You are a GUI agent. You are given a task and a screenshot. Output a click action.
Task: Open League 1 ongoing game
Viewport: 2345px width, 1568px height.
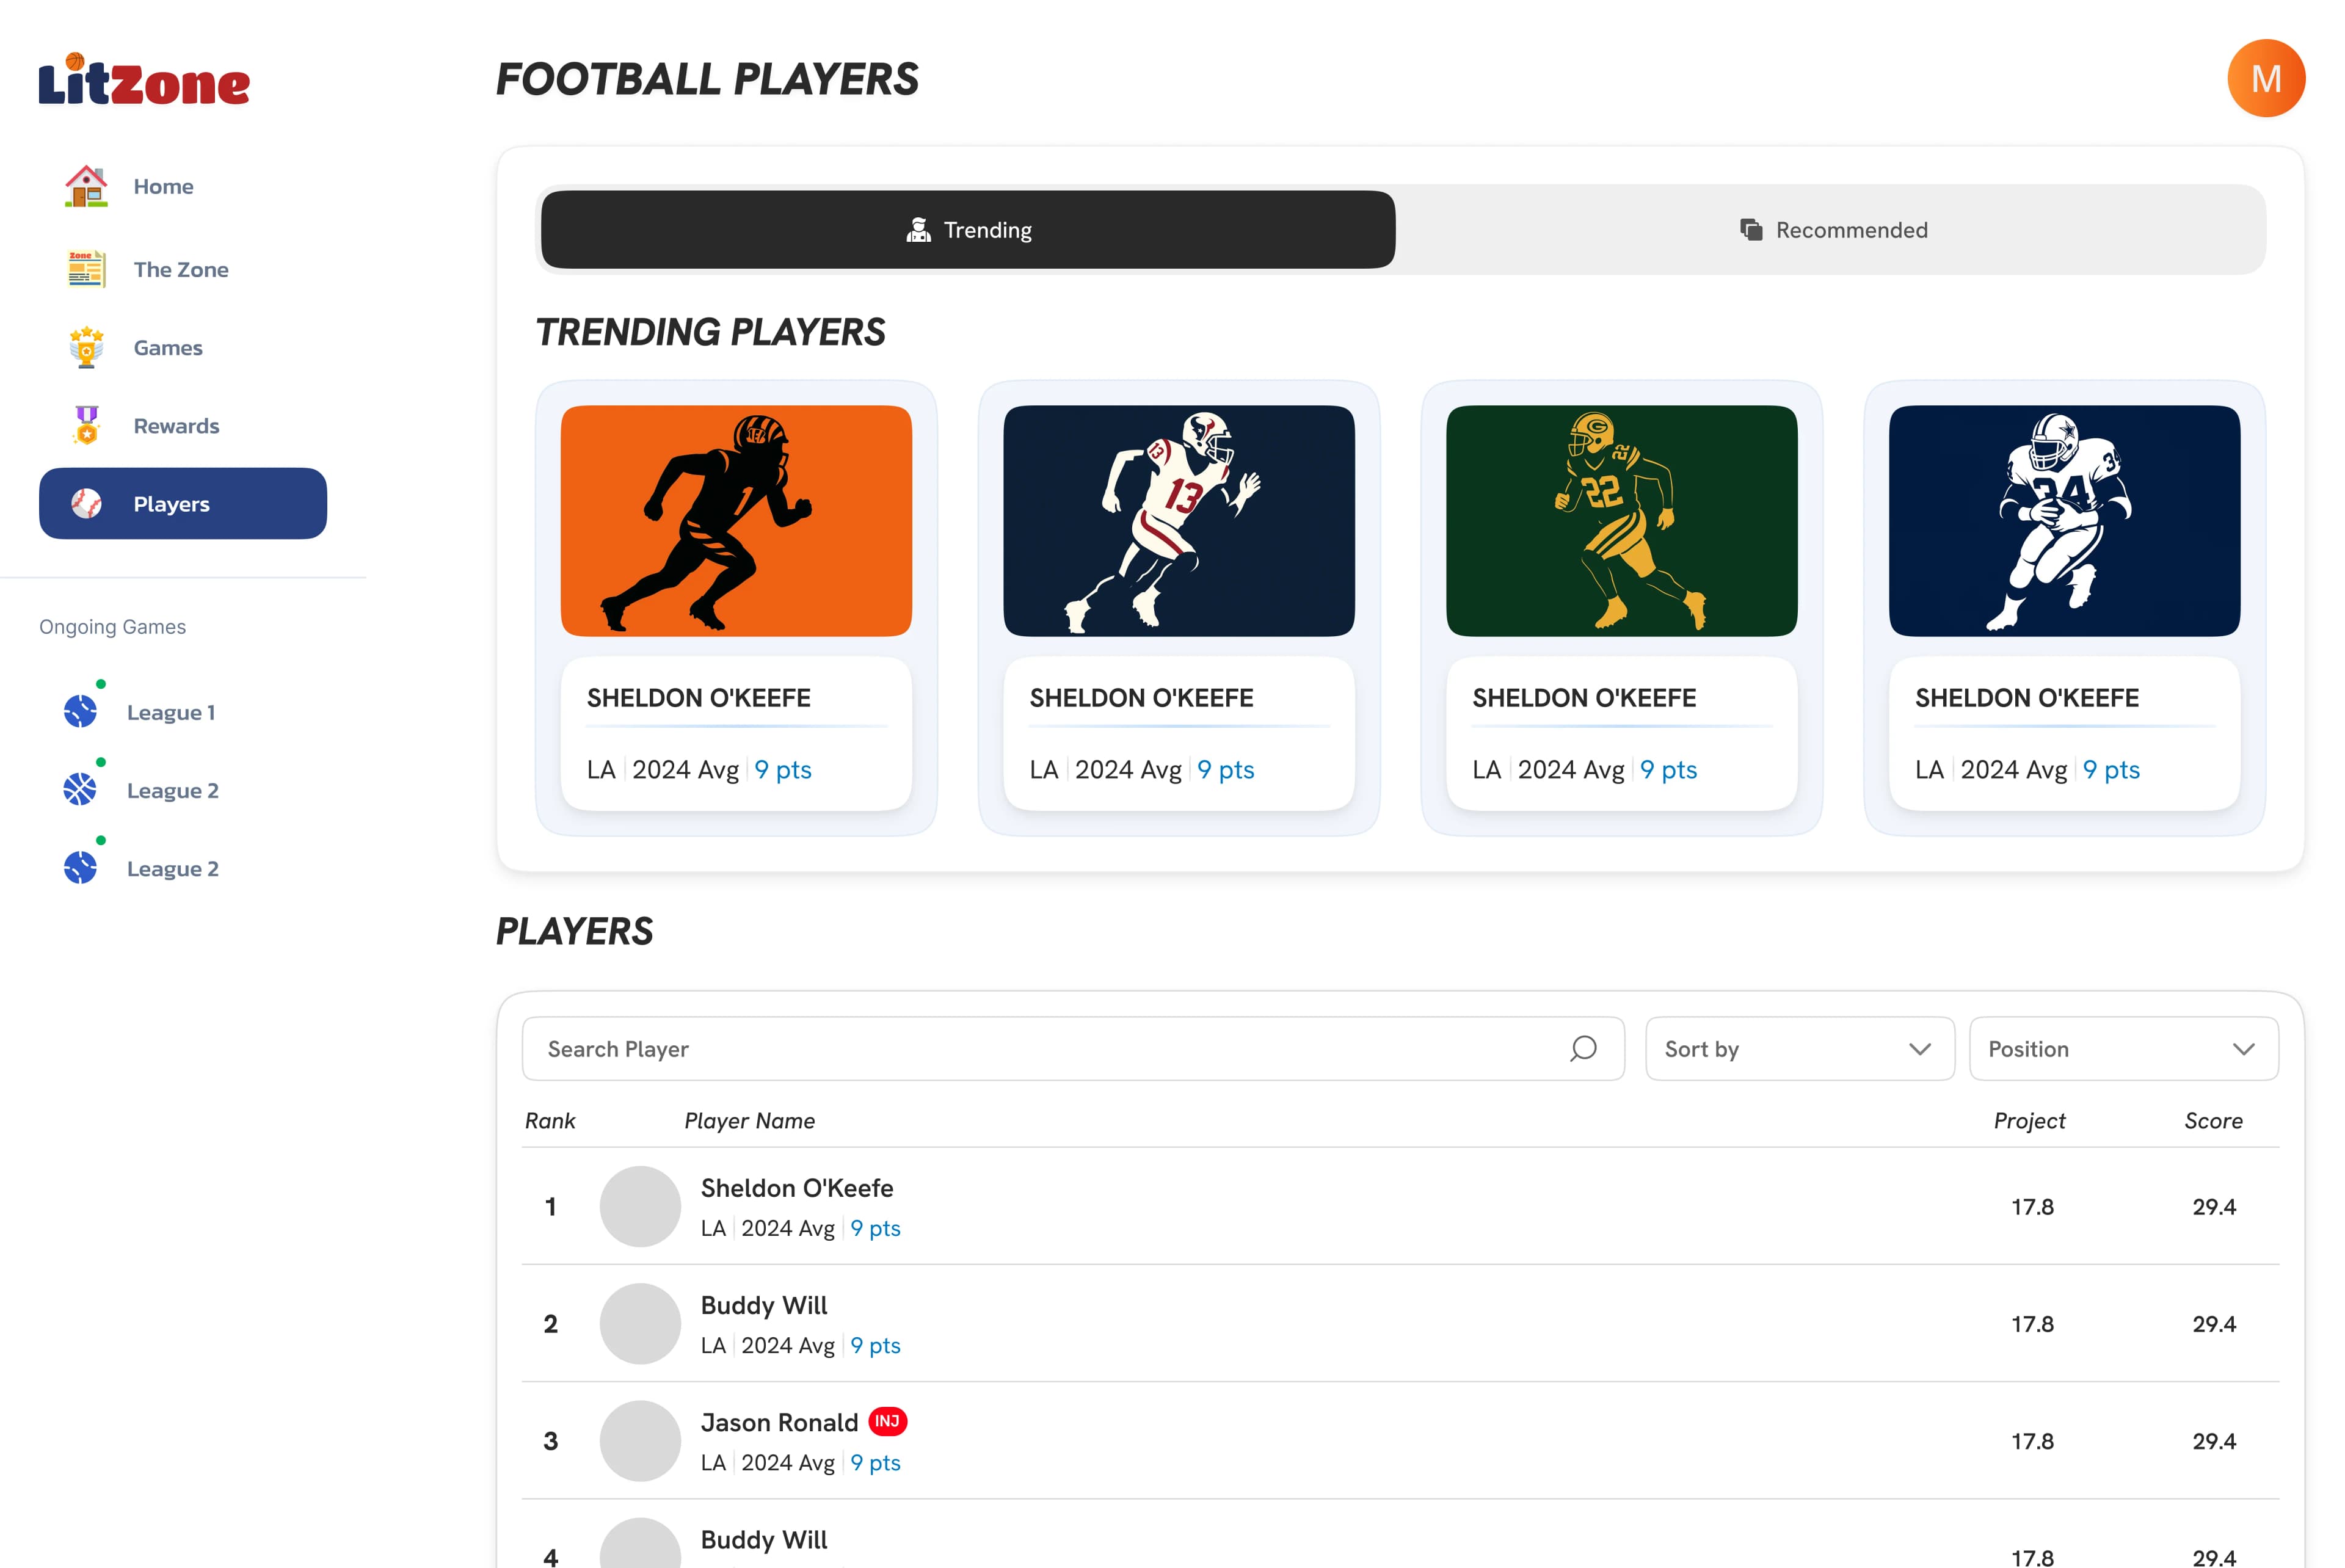pos(140,711)
